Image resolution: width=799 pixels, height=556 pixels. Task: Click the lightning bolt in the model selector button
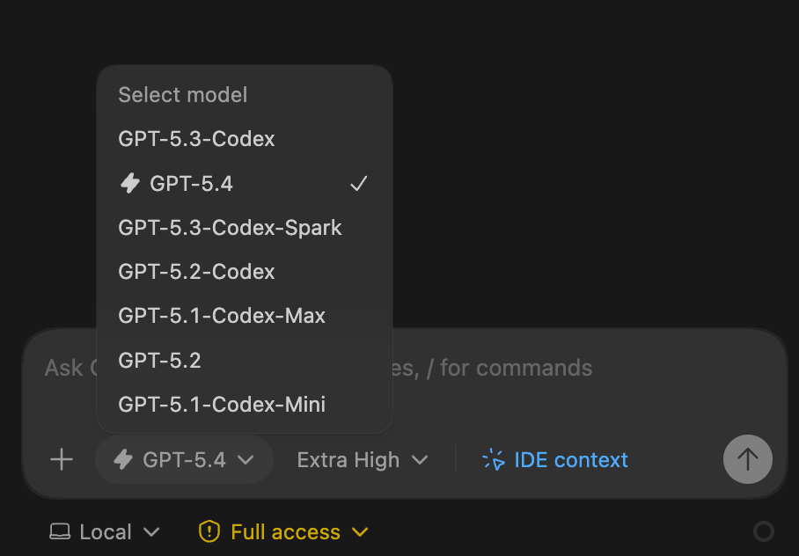tap(124, 459)
